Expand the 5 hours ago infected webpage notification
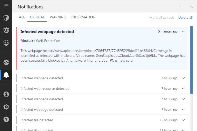Viewport: 197px width, 131px height. pos(183,78)
